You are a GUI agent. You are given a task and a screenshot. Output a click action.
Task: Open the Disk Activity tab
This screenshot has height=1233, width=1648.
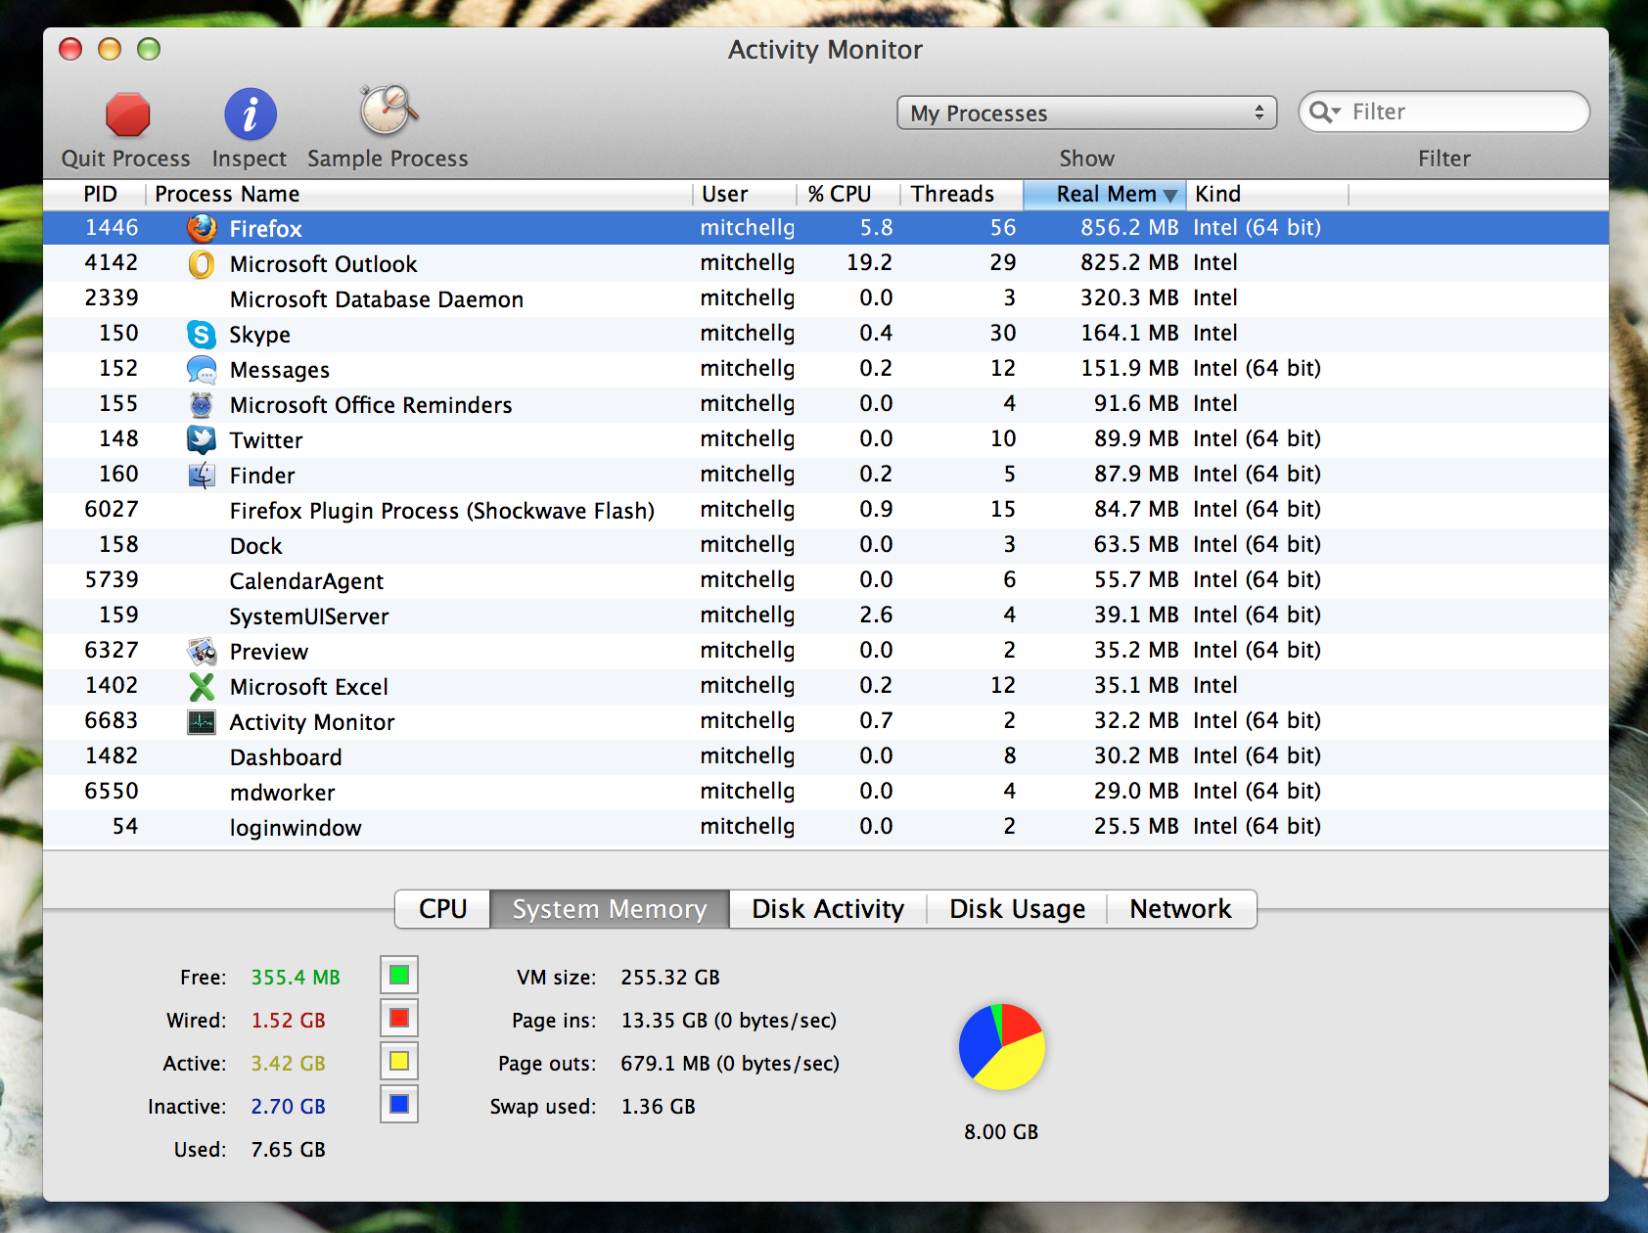(828, 909)
